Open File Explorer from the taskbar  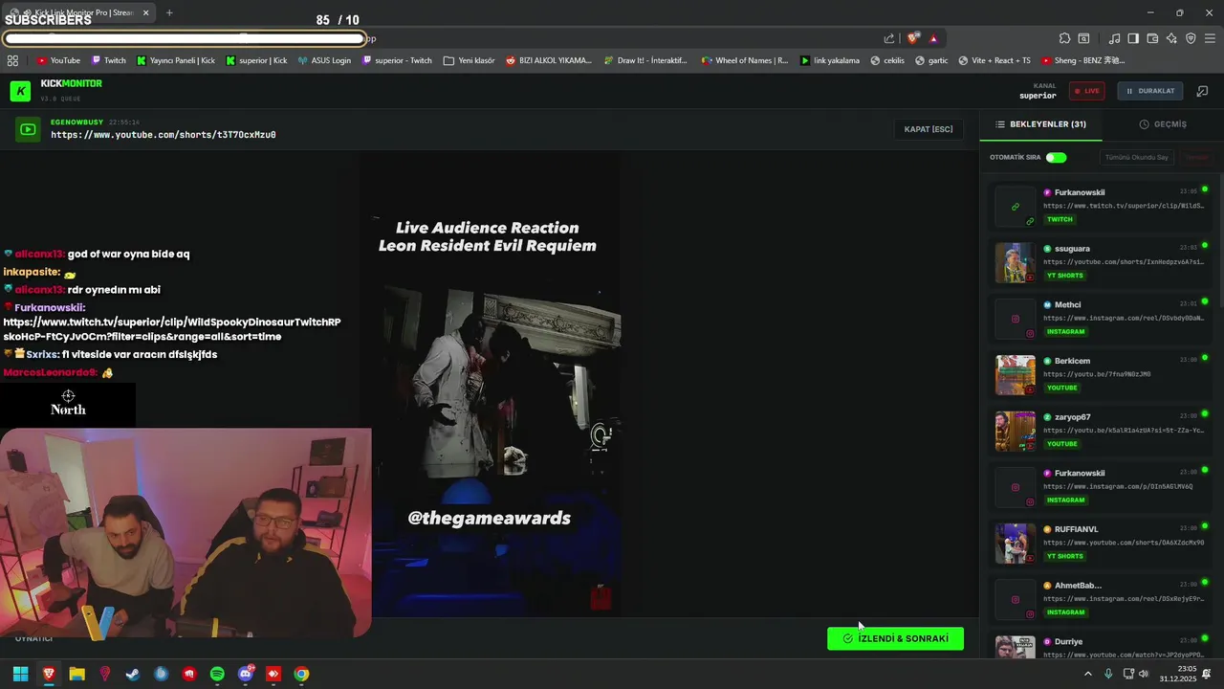click(x=76, y=674)
